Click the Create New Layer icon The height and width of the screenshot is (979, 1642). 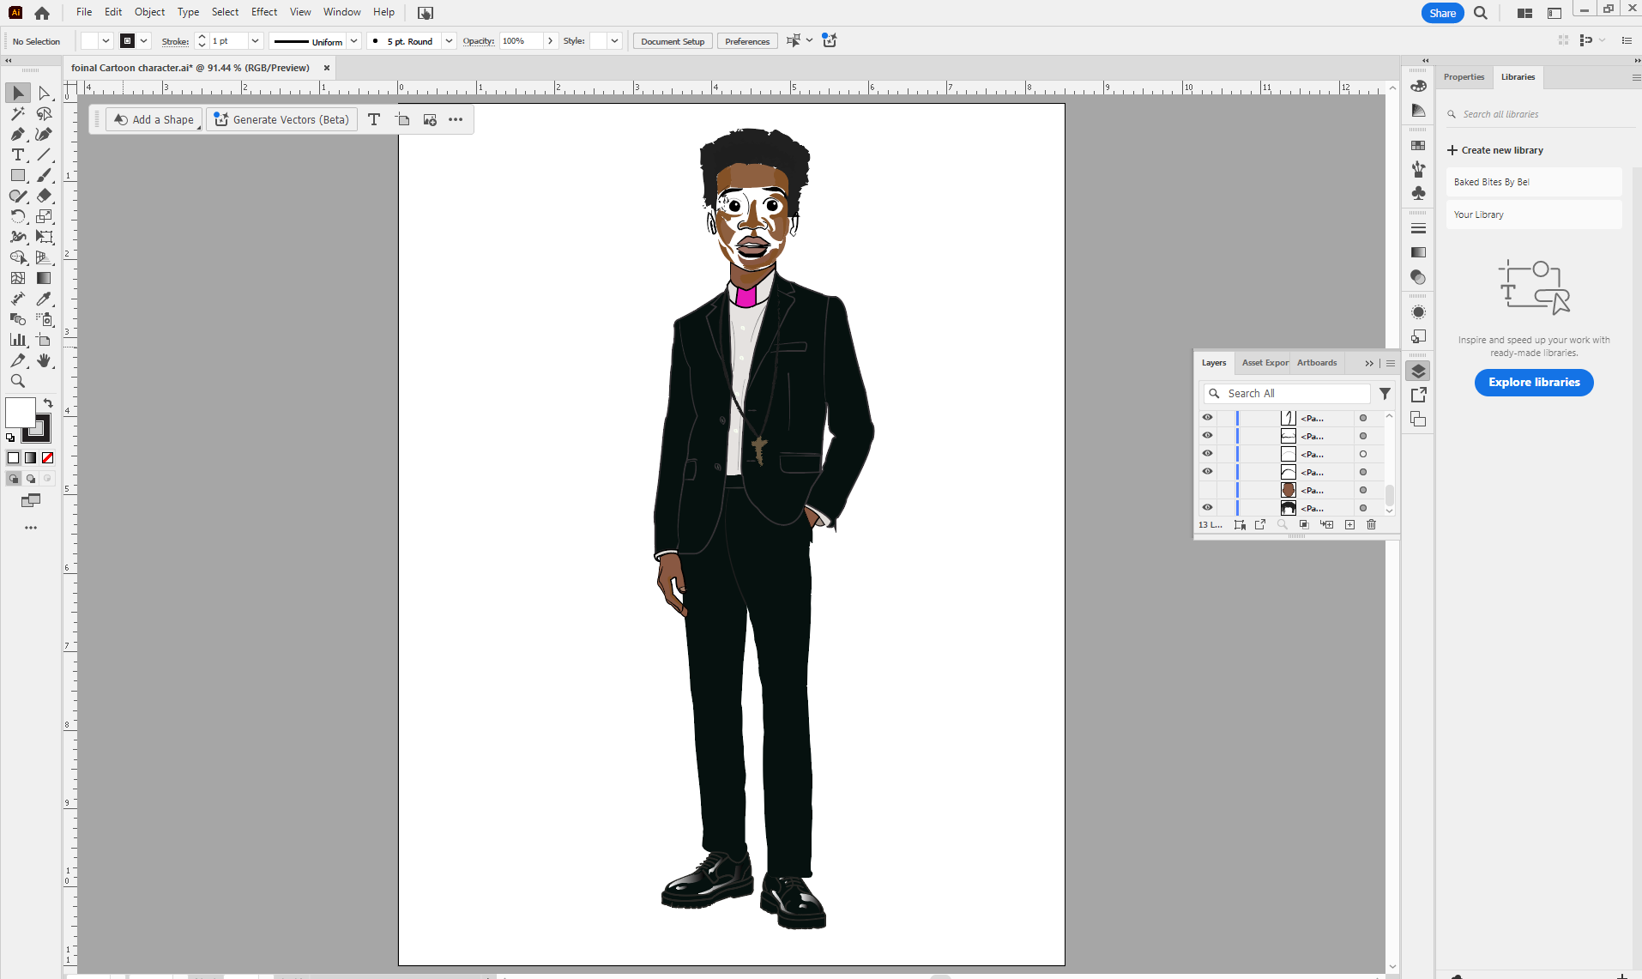pos(1350,524)
